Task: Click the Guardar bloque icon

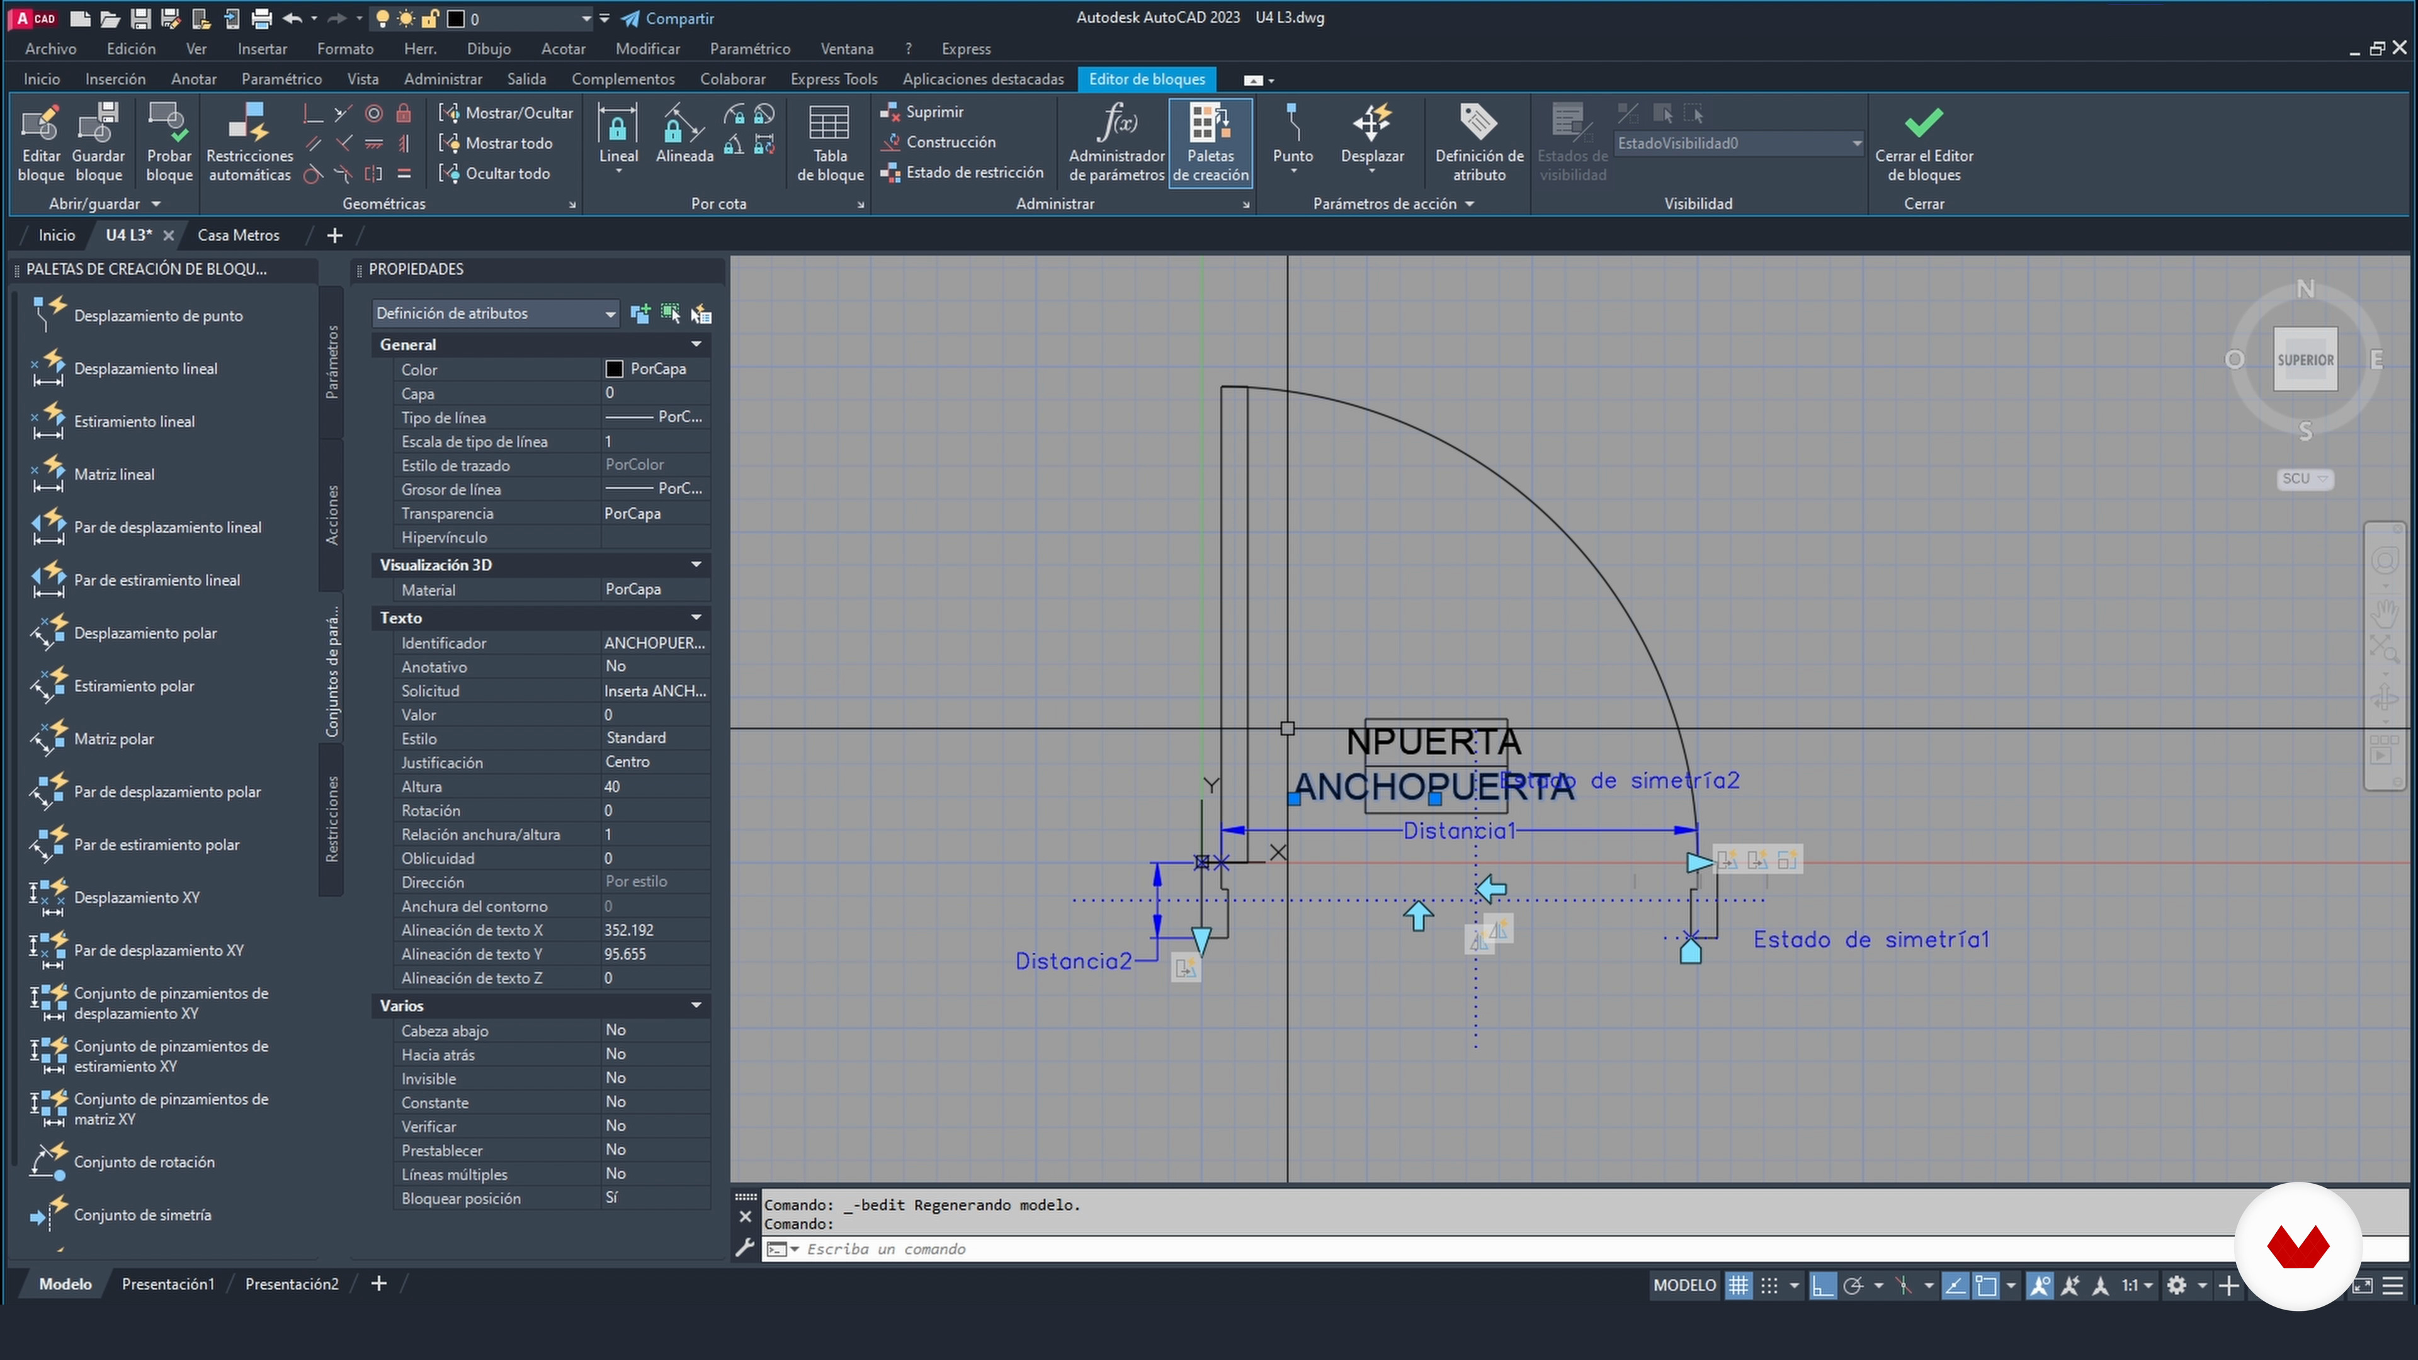Action: 98,123
